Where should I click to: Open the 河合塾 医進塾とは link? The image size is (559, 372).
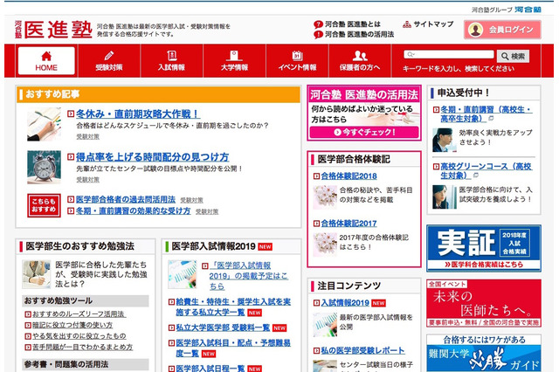coord(353,24)
